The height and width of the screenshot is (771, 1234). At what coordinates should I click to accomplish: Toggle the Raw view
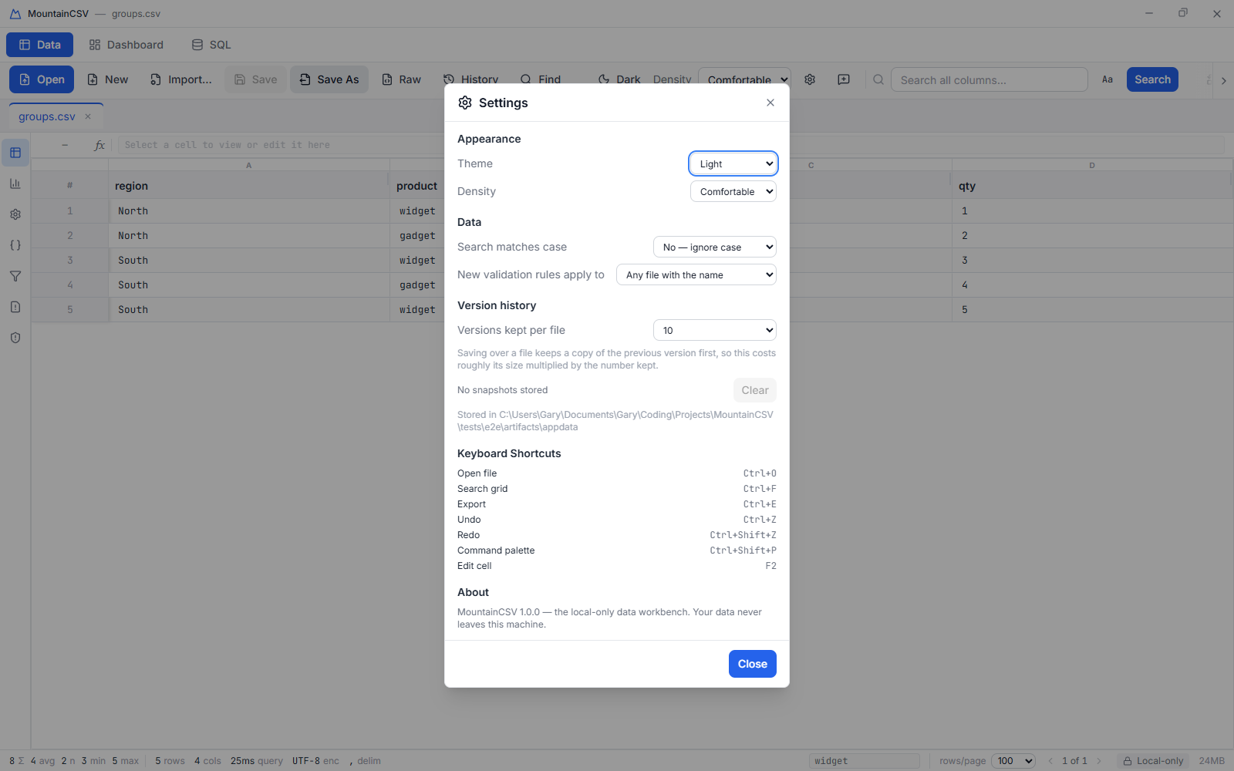click(x=401, y=79)
